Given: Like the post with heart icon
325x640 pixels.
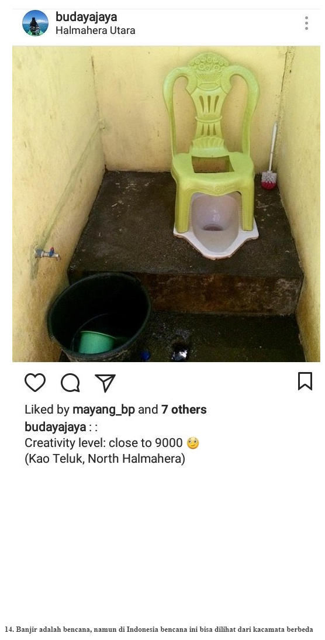Looking at the screenshot, I should tap(35, 383).
